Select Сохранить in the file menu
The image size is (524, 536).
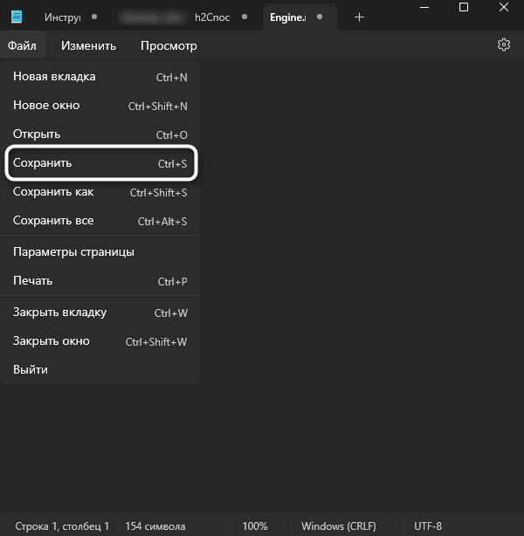(100, 163)
